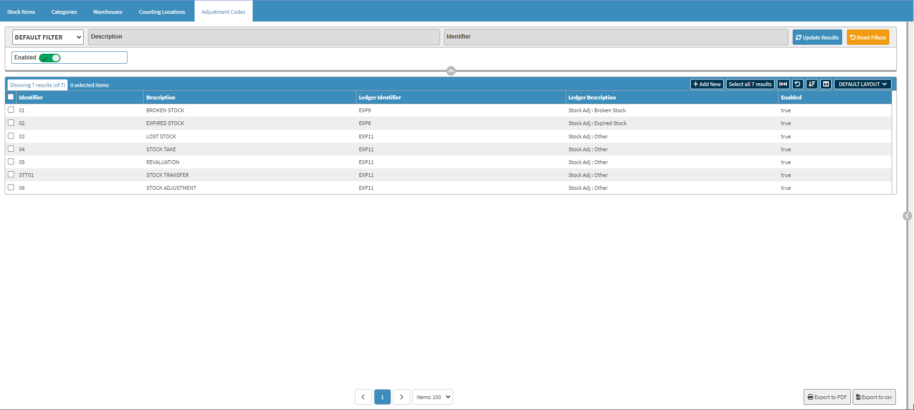The image size is (914, 410).
Task: Toggle the Enabled filter switch
Action: click(x=50, y=58)
